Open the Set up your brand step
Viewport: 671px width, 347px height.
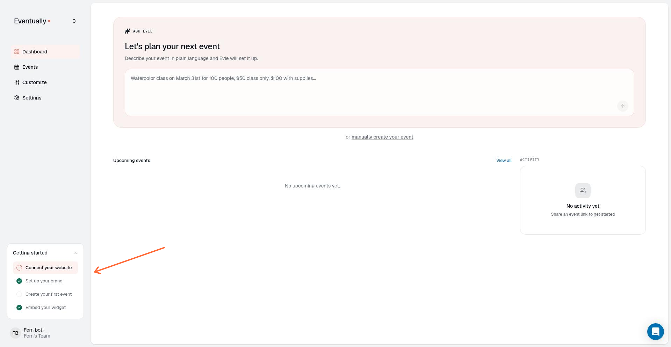click(45, 281)
